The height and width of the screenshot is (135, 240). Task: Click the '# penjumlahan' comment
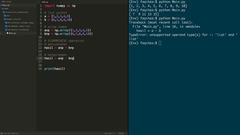pos(55,44)
